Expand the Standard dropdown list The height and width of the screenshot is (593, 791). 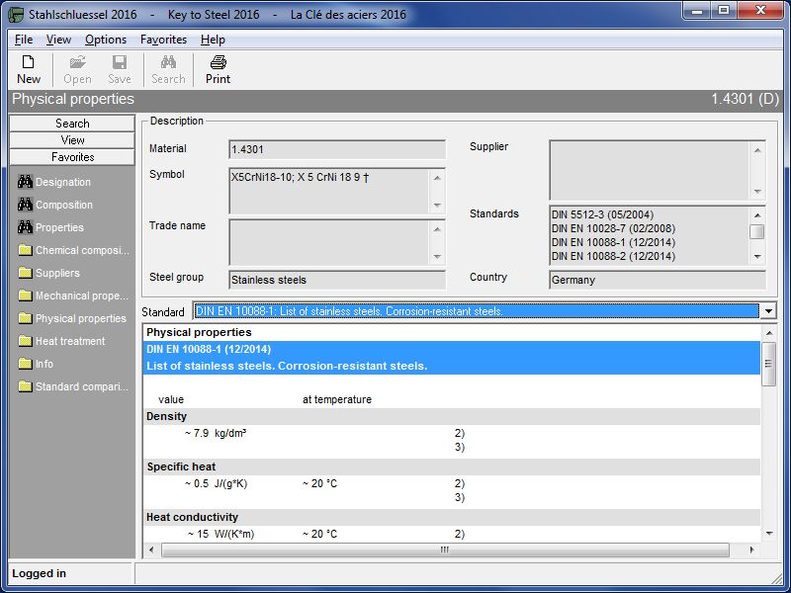(x=768, y=311)
